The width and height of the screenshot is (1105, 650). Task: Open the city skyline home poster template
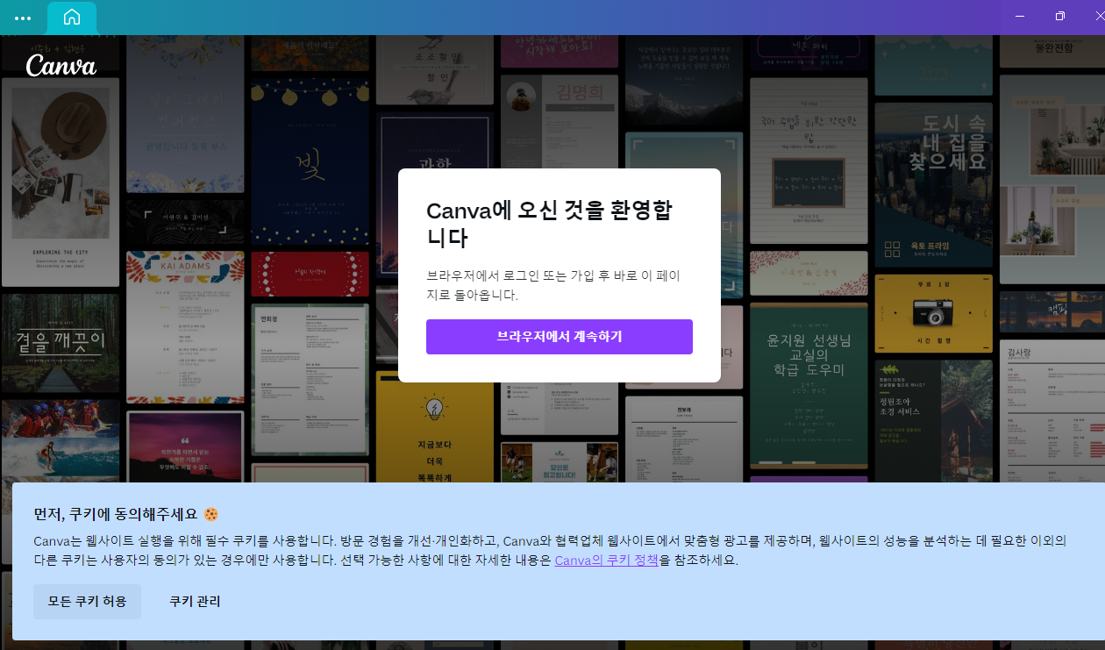click(x=933, y=184)
